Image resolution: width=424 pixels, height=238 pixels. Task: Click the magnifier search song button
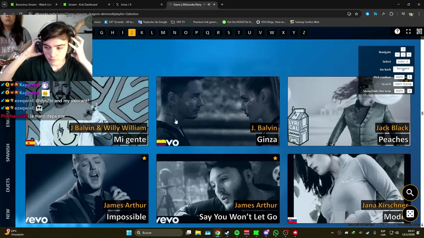click(410, 193)
